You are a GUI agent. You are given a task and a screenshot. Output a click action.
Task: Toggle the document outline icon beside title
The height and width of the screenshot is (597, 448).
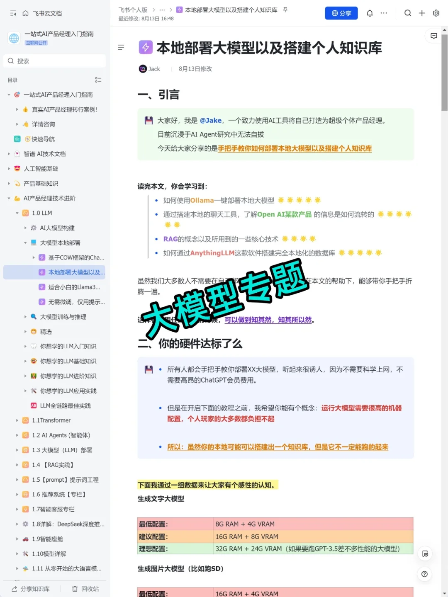tap(121, 47)
